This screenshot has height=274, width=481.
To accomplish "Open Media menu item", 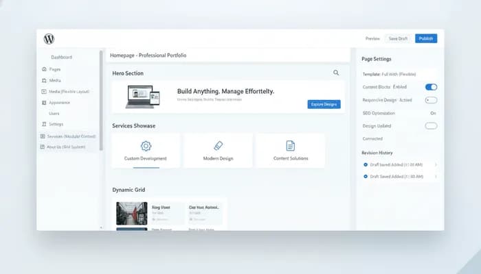I will (55, 80).
